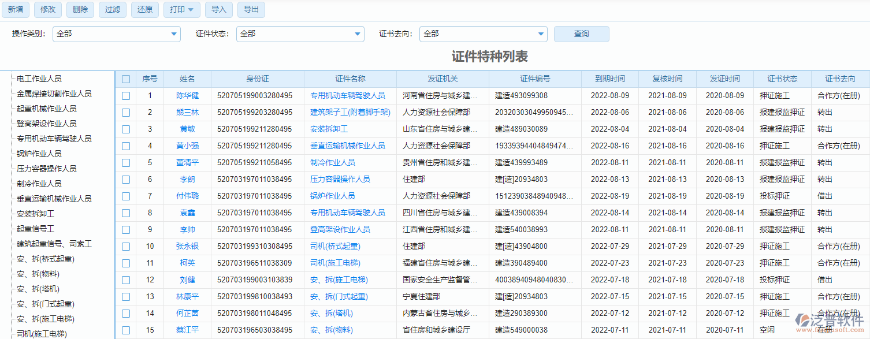Click the 导入 import button
Screen dimensions: 870x339
pyautogui.click(x=218, y=9)
